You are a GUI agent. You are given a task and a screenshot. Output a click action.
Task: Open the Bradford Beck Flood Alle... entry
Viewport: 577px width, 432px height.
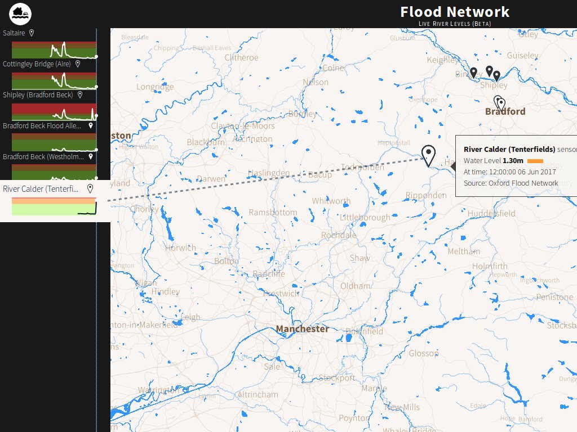[x=42, y=125]
